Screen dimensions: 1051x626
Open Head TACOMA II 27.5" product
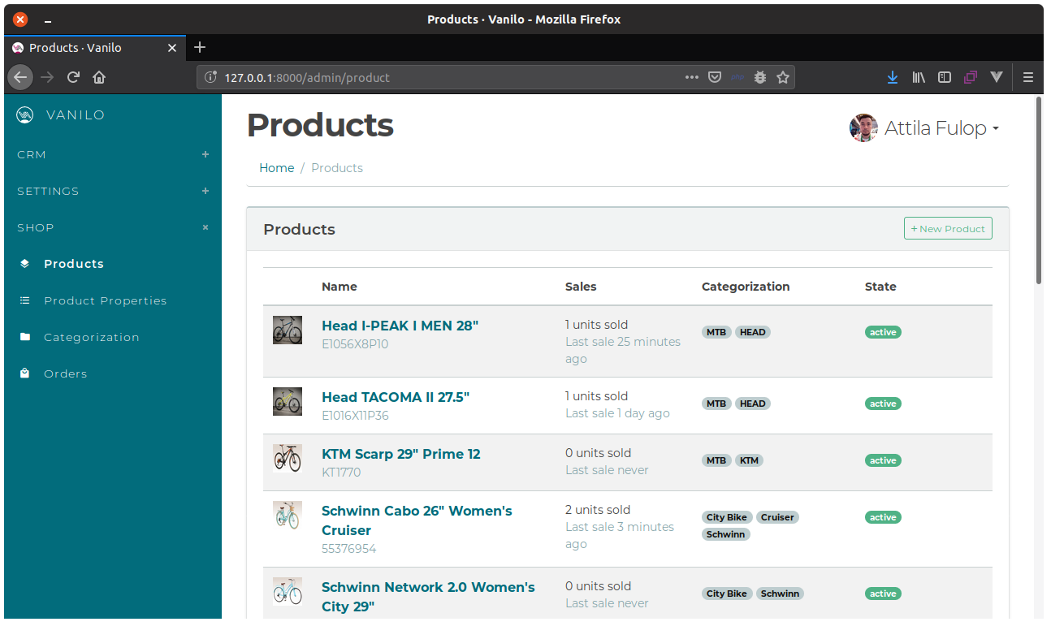(x=396, y=397)
